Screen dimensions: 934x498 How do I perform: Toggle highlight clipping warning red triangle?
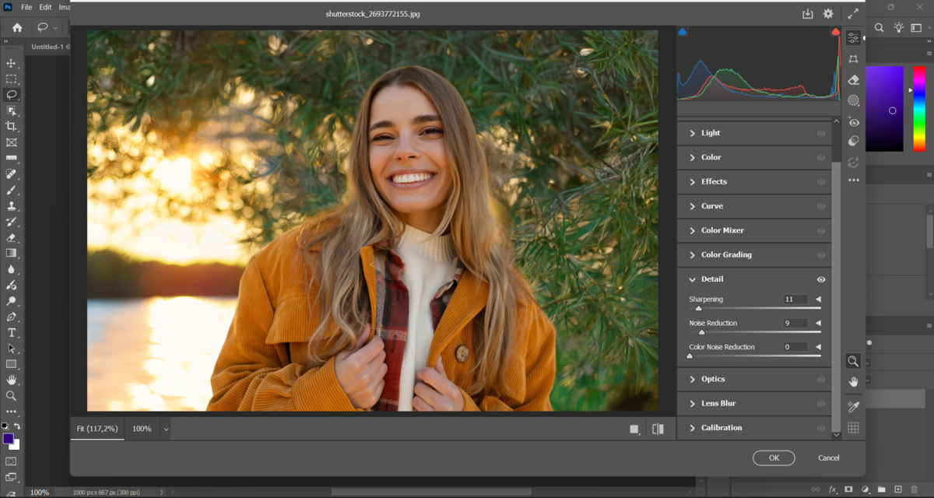click(x=835, y=32)
